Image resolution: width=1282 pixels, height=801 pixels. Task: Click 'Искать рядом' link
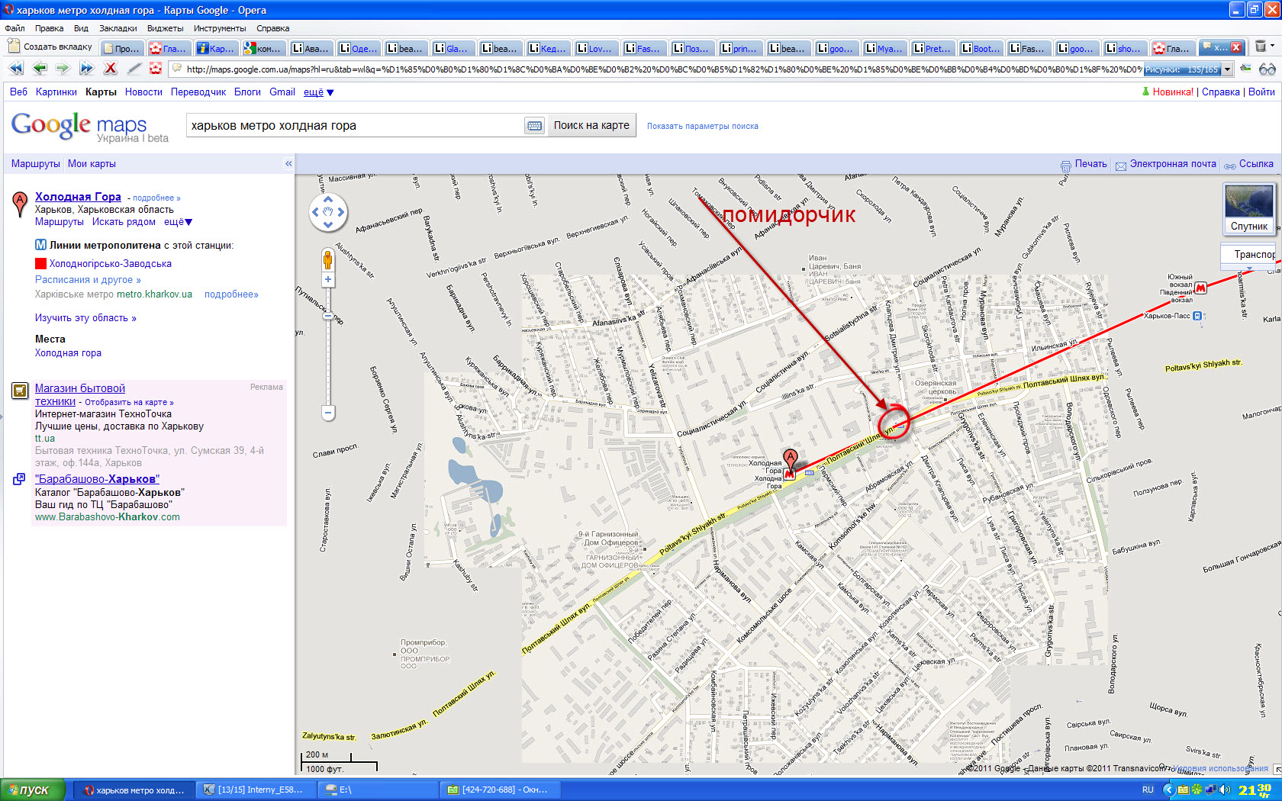click(x=124, y=222)
